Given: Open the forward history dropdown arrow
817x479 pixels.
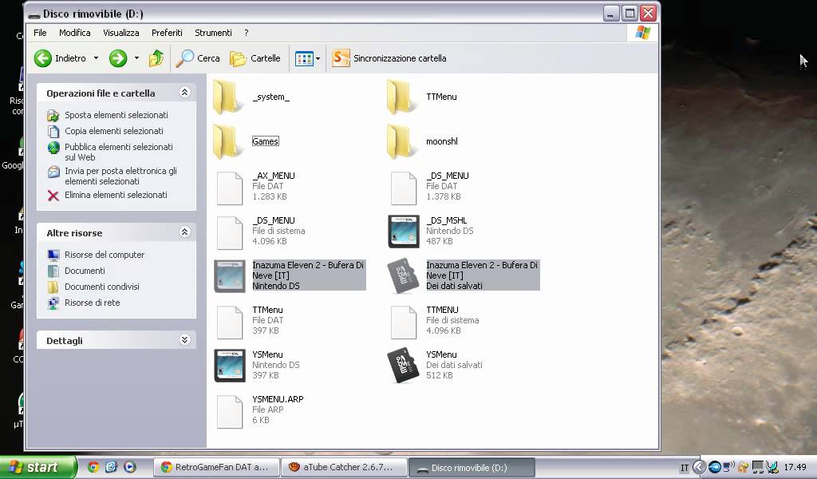Looking at the screenshot, I should pyautogui.click(x=136, y=58).
